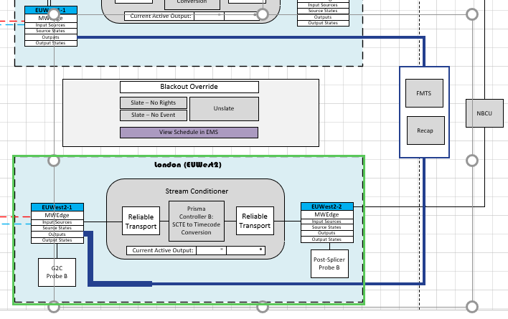Select the Reliable Transport block beside EUWest2-2
This screenshot has width=508, height=319.
(255, 221)
